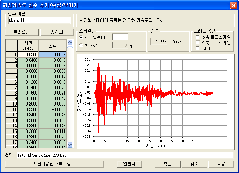Click the 파일출력 button
Viewport: 239px width, 173px height.
click(129, 164)
